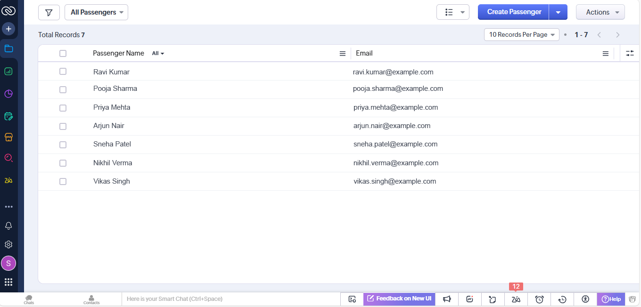Open the apps grid launcher icon
Screen dimensions: 641x307
tap(8, 282)
